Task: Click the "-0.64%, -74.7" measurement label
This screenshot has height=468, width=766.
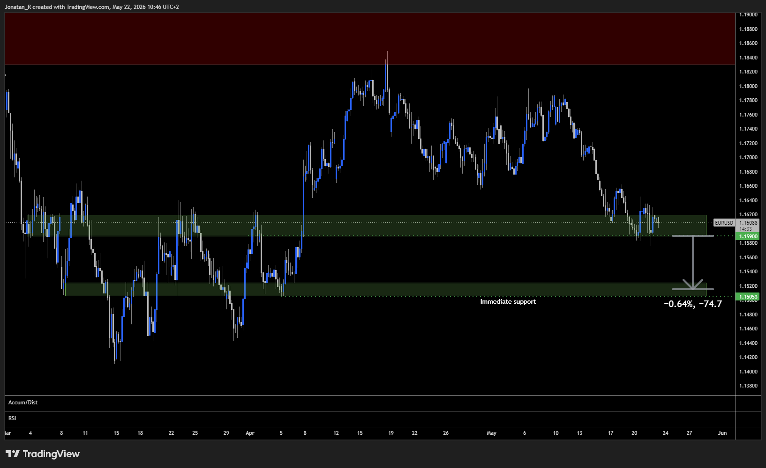Action: tap(693, 304)
